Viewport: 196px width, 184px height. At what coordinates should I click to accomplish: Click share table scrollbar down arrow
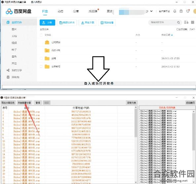(136, 182)
